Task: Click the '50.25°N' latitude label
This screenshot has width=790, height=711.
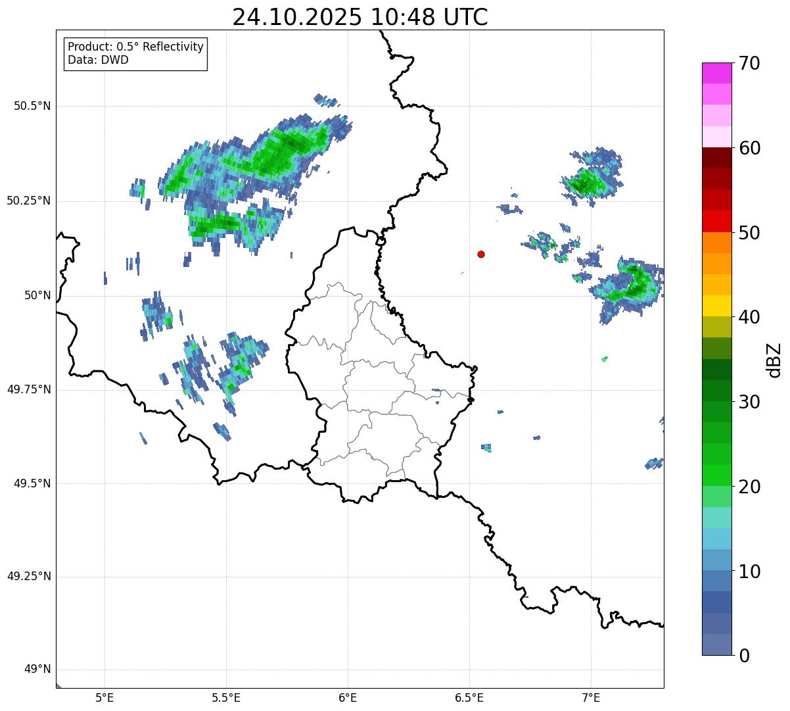Action: [28, 201]
